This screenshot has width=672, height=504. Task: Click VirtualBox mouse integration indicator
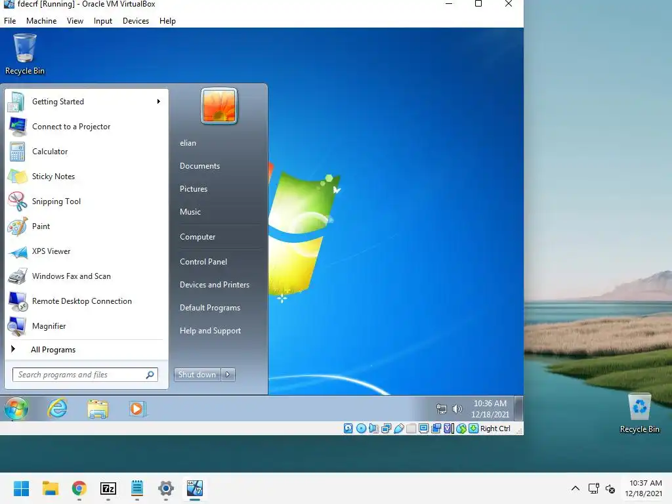click(x=461, y=428)
